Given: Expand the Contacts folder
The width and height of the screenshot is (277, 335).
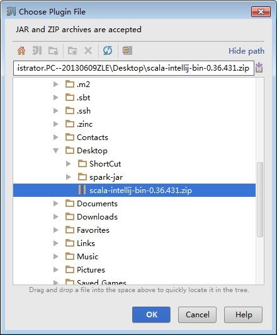Looking at the screenshot, I should coord(56,137).
